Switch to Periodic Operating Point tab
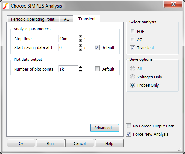The height and width of the screenshot is (154, 185). point(33,19)
